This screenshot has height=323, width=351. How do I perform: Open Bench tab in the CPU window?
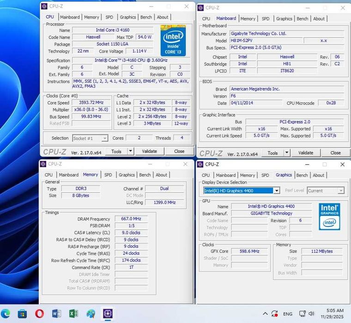tap(146, 17)
